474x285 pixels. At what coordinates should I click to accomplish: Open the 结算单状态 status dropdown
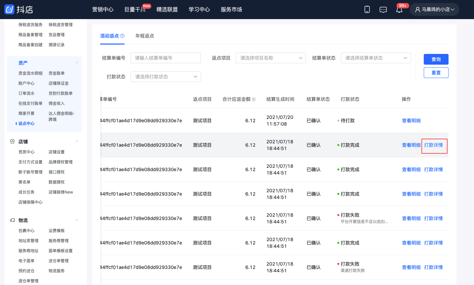(x=376, y=58)
